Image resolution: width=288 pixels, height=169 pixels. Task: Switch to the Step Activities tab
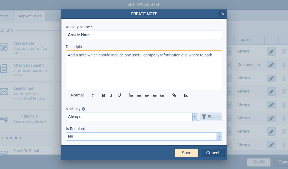(29, 16)
